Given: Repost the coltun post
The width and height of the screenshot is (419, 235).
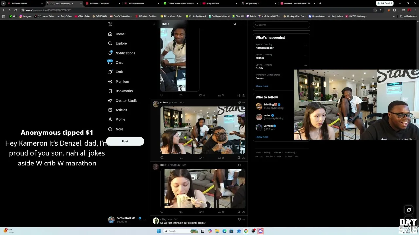Looking at the screenshot, I should 181,158.
